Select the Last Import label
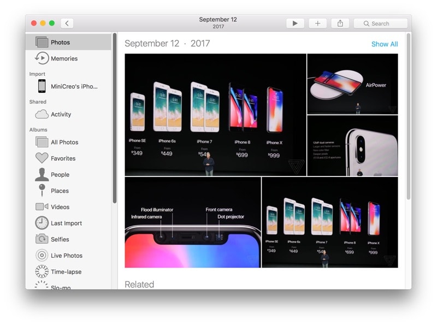437x325 pixels. click(66, 223)
